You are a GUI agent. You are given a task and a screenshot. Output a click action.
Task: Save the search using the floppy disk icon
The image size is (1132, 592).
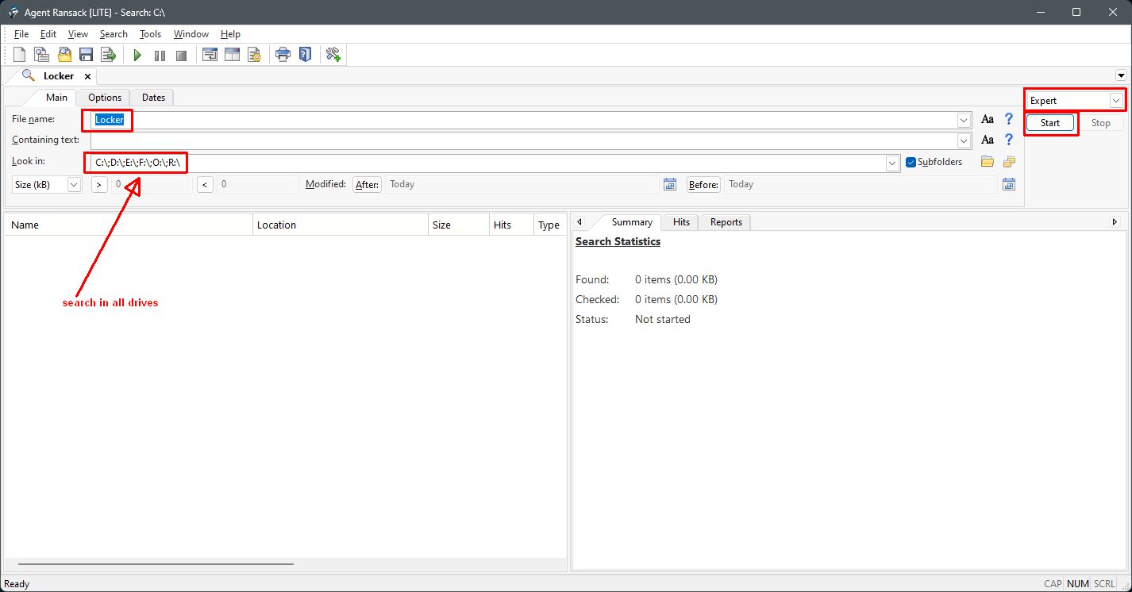(x=87, y=55)
